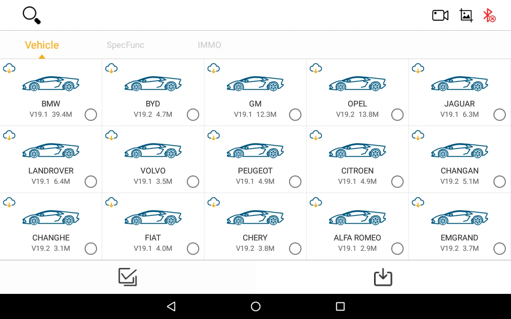Tap cloud download icon on CHANGAN

[x=418, y=135]
